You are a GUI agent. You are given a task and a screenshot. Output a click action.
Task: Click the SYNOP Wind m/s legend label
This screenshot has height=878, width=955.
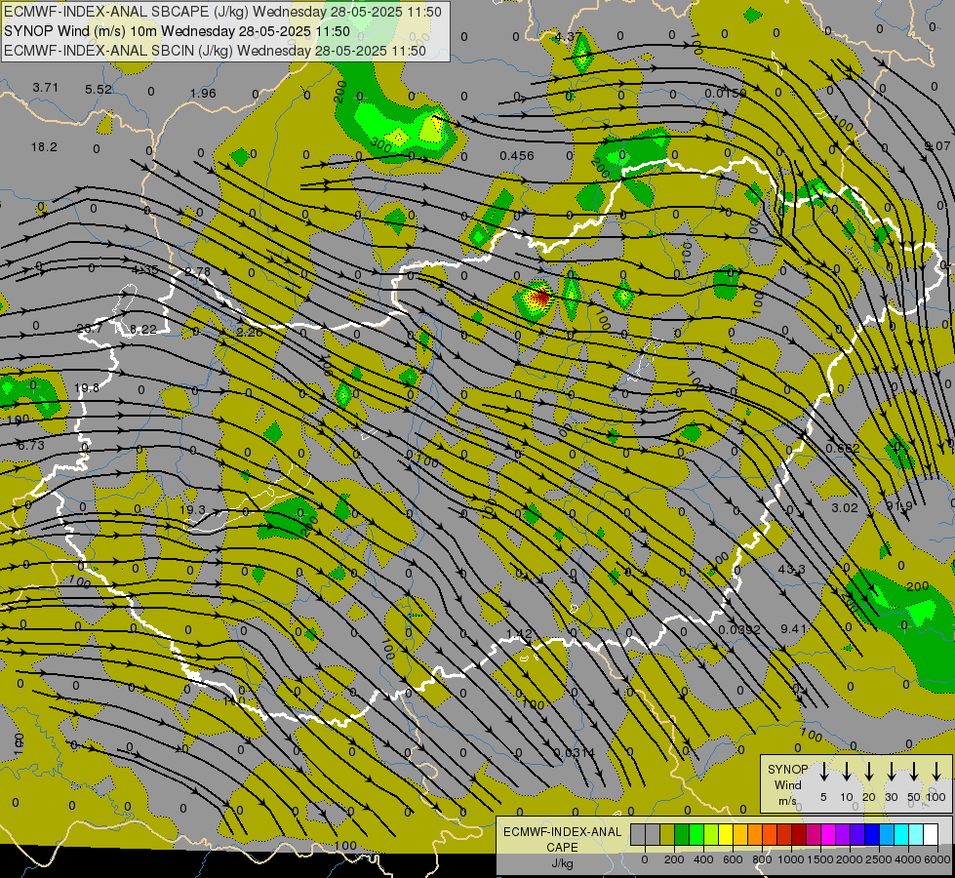(787, 784)
